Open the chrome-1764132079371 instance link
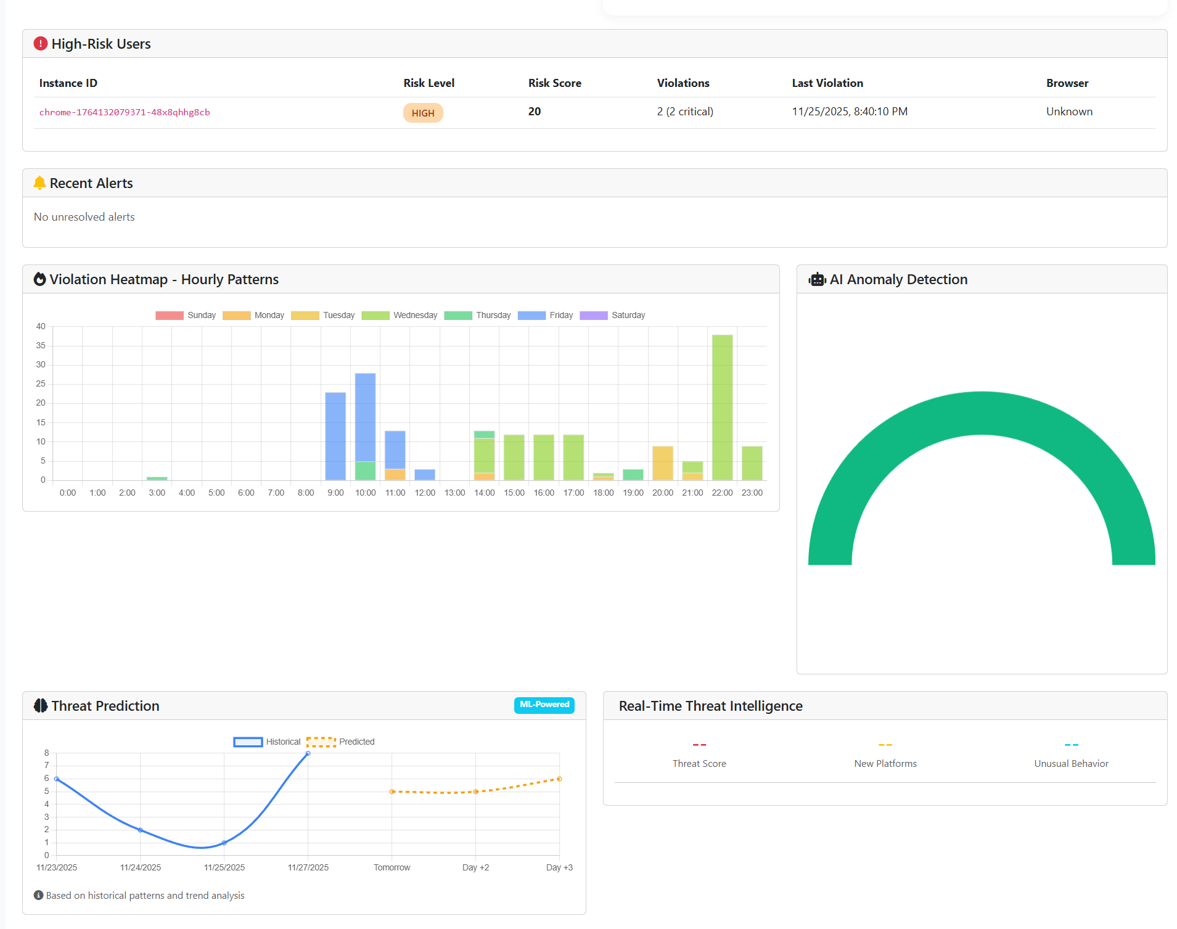1177x929 pixels. [124, 112]
